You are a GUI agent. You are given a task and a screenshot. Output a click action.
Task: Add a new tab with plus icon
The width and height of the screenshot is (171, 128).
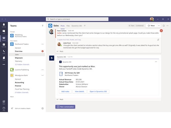[85, 26]
